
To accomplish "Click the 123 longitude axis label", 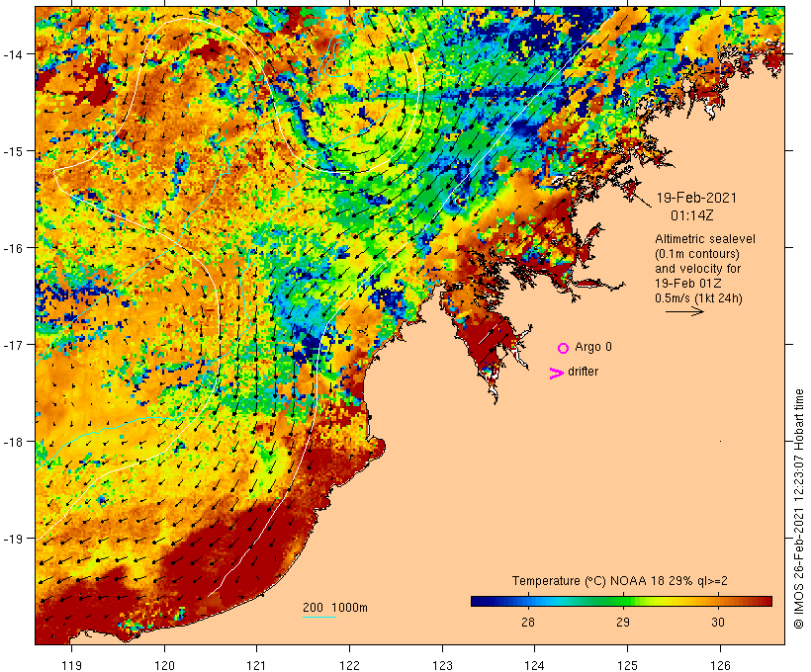I will [x=442, y=665].
